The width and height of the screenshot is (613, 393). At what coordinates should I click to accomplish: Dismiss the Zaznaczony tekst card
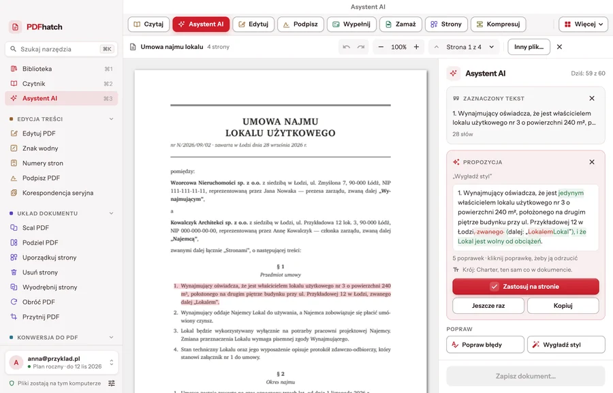[592, 99]
